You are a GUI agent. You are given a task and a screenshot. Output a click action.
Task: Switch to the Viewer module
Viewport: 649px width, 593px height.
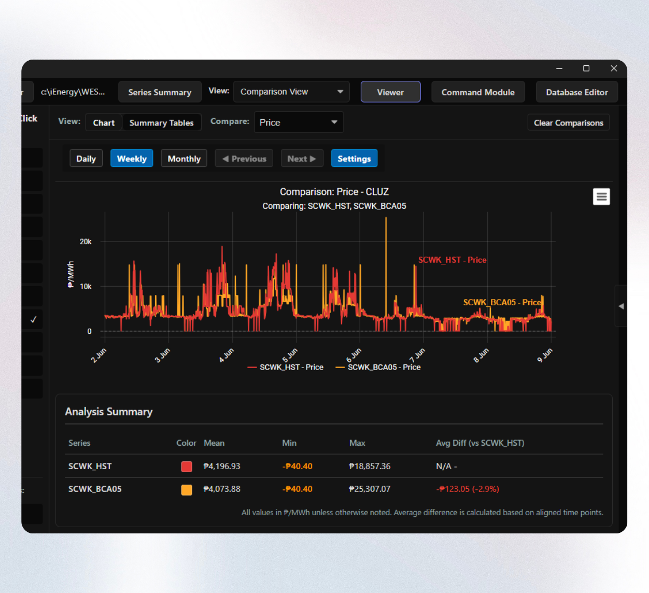pyautogui.click(x=390, y=92)
